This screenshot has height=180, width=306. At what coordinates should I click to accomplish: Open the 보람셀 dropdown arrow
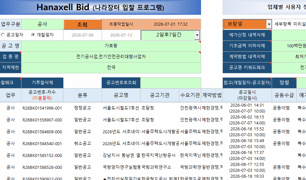point(269,24)
